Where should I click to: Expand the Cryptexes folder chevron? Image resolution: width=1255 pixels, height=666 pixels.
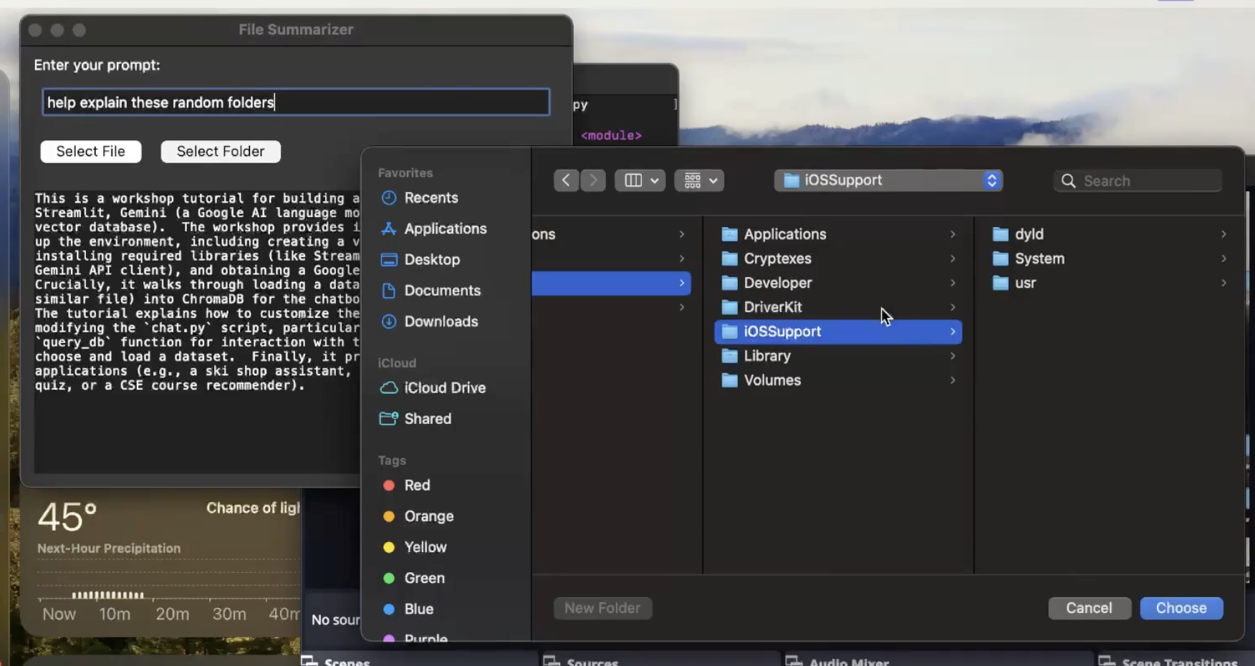pyautogui.click(x=953, y=259)
